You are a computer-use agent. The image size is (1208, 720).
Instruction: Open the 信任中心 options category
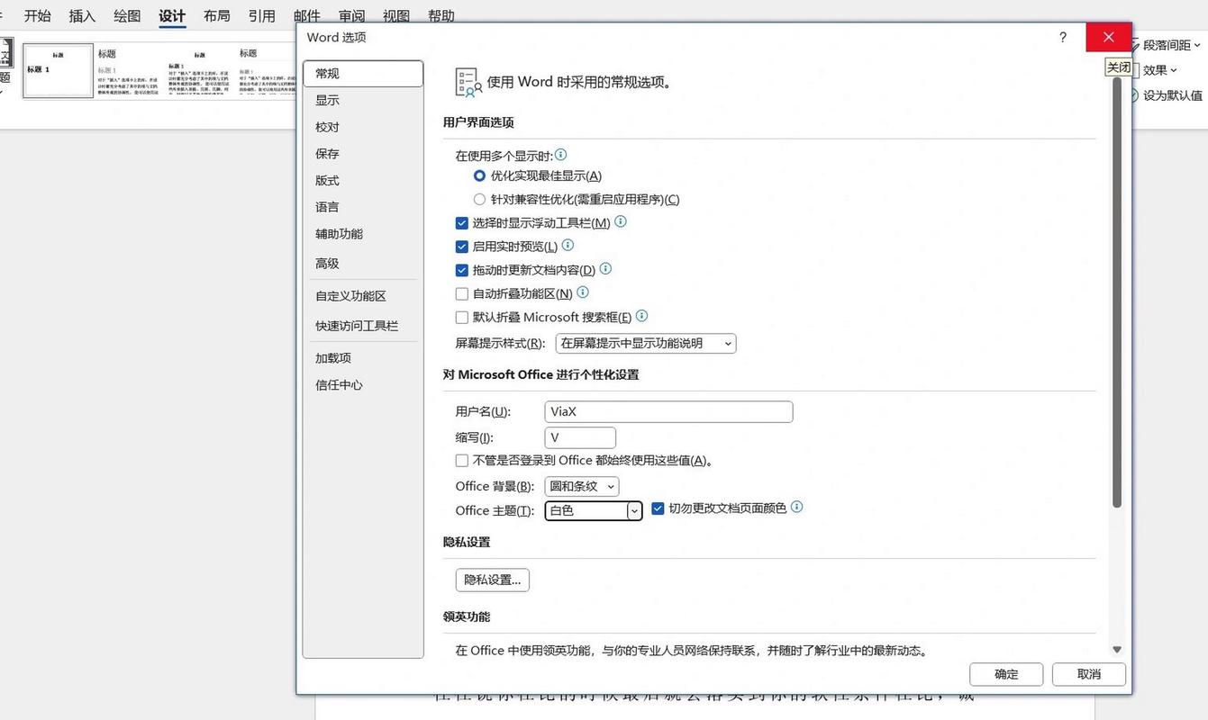[363, 384]
